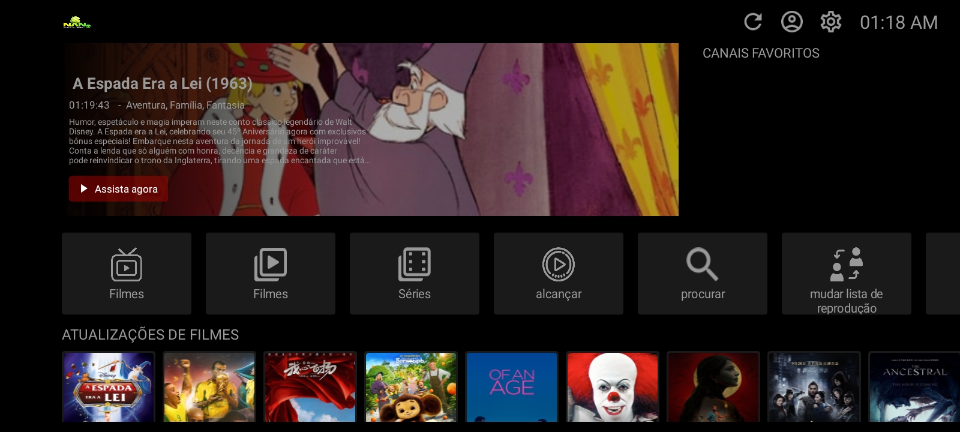Click the duration "01:19:43"
This screenshot has width=960, height=432.
[89, 105]
